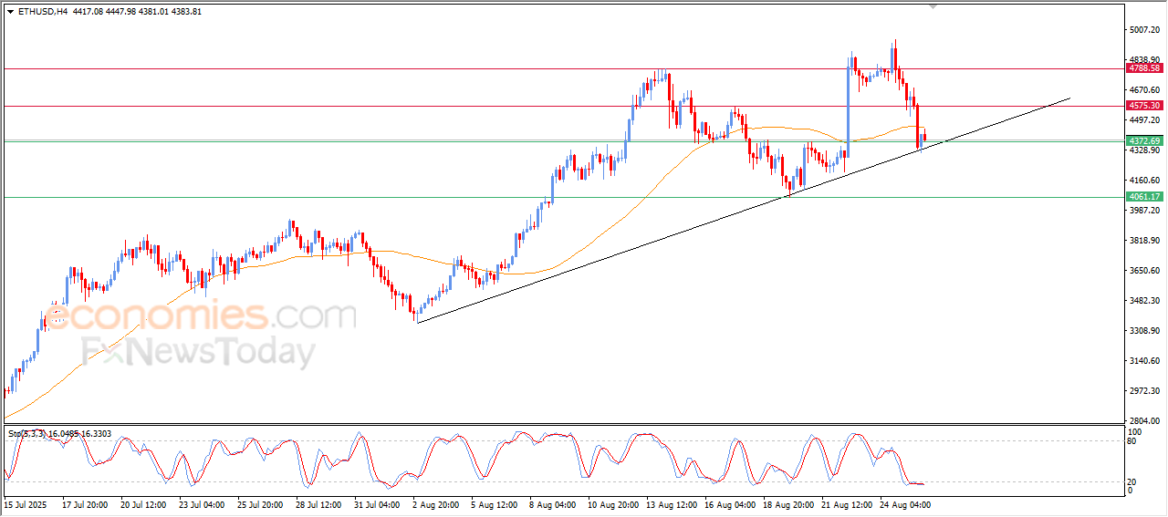1168x517 pixels.
Task: Click the red 4575.30 level price label
Action: pyautogui.click(x=1143, y=106)
